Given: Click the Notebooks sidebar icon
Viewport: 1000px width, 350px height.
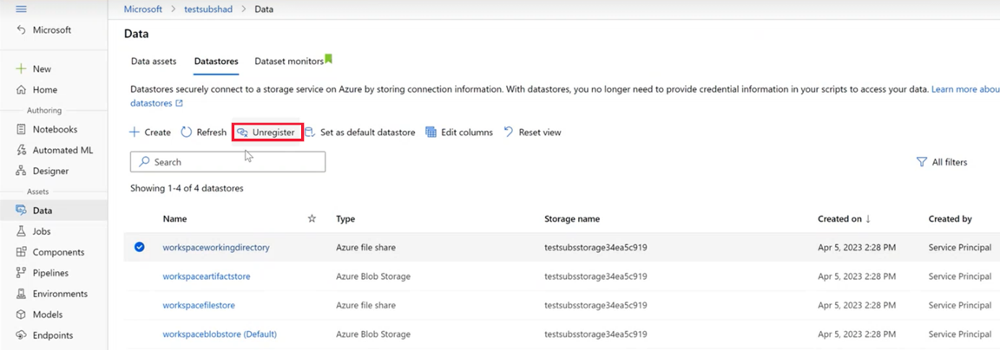Looking at the screenshot, I should (22, 129).
